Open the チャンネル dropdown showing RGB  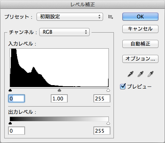(64, 32)
